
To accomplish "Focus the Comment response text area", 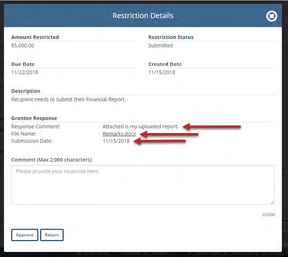I will coord(143,185).
